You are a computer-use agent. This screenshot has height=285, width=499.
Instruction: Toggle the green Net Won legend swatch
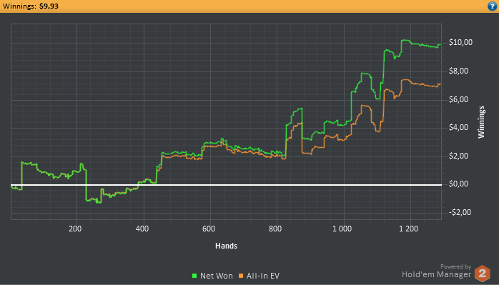click(x=194, y=276)
